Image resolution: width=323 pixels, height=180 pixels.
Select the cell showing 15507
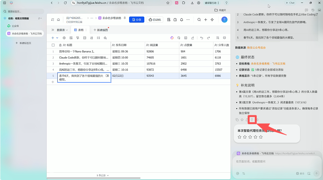[222, 69]
